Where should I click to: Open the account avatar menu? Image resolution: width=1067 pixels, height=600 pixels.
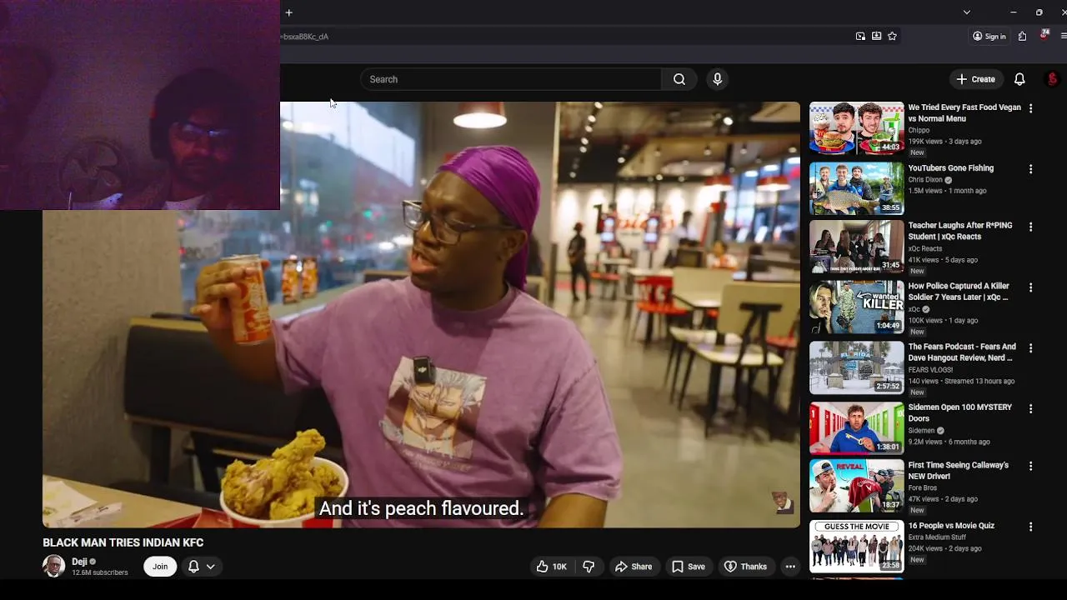point(1052,79)
